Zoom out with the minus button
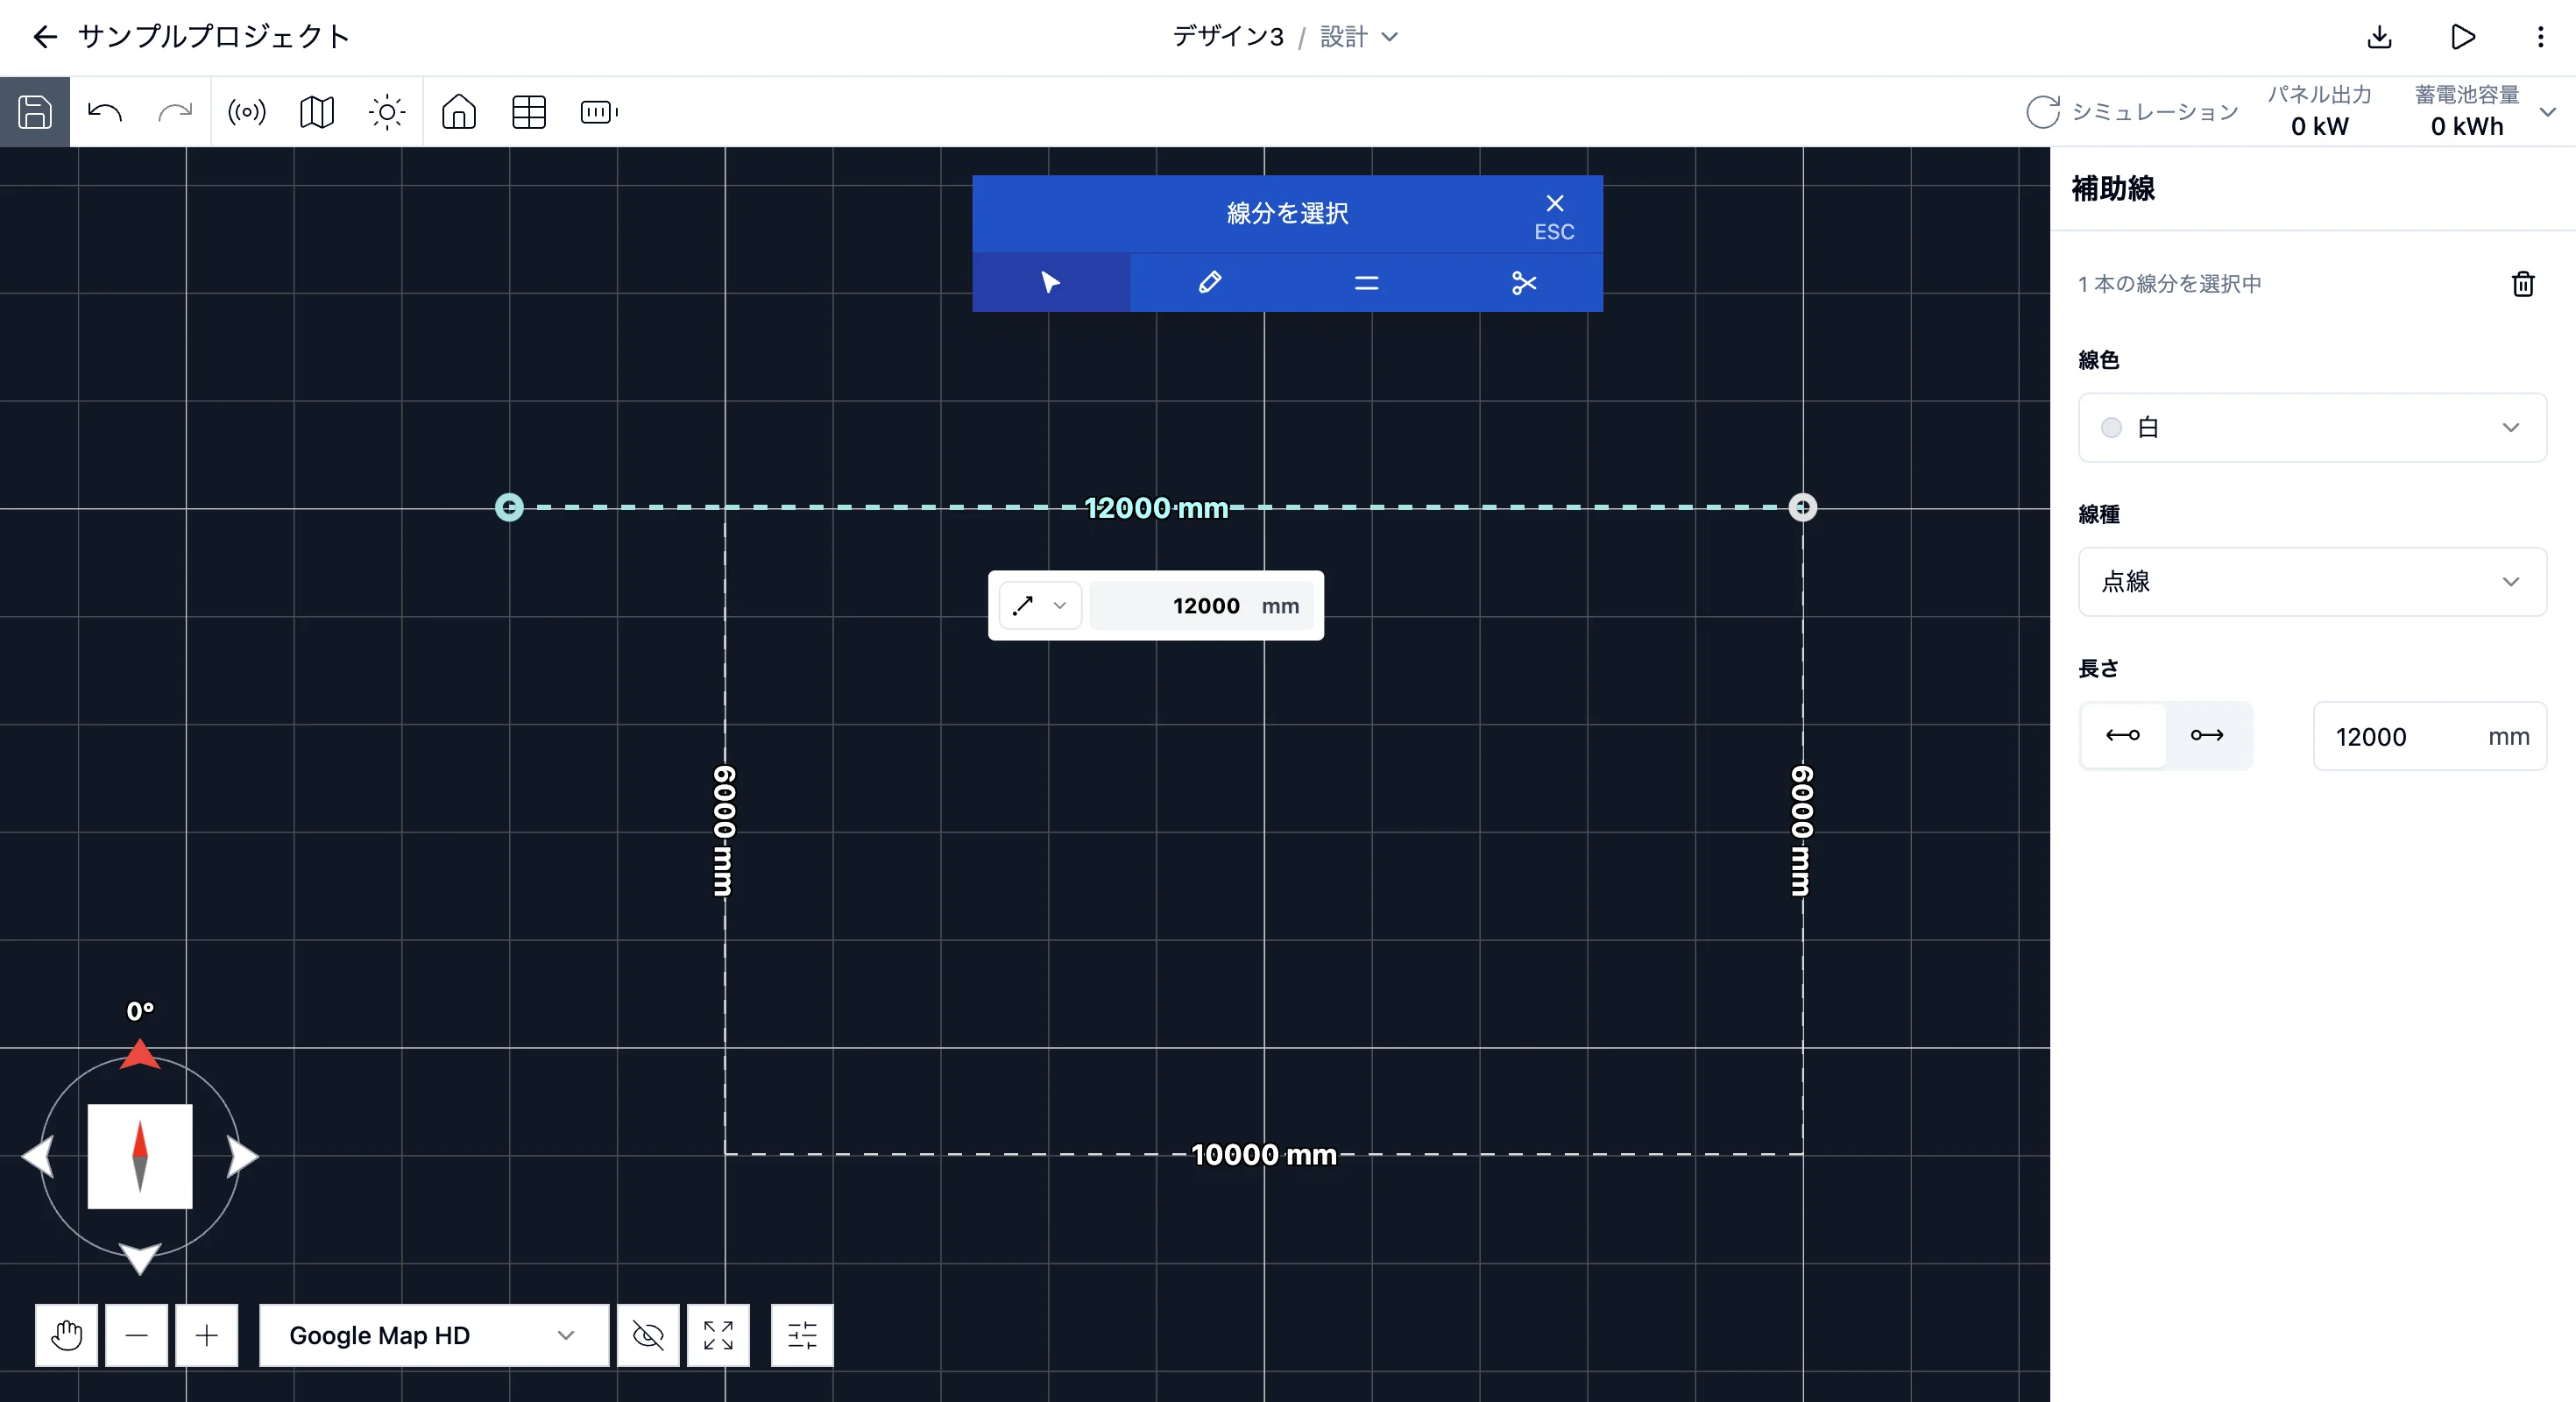This screenshot has height=1402, width=2576. [x=137, y=1335]
